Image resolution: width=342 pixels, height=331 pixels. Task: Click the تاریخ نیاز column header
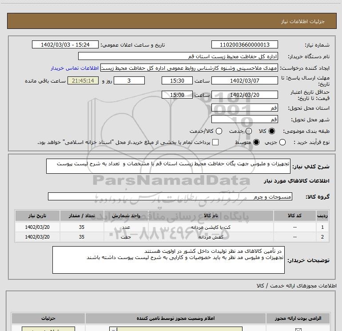click(37, 215)
